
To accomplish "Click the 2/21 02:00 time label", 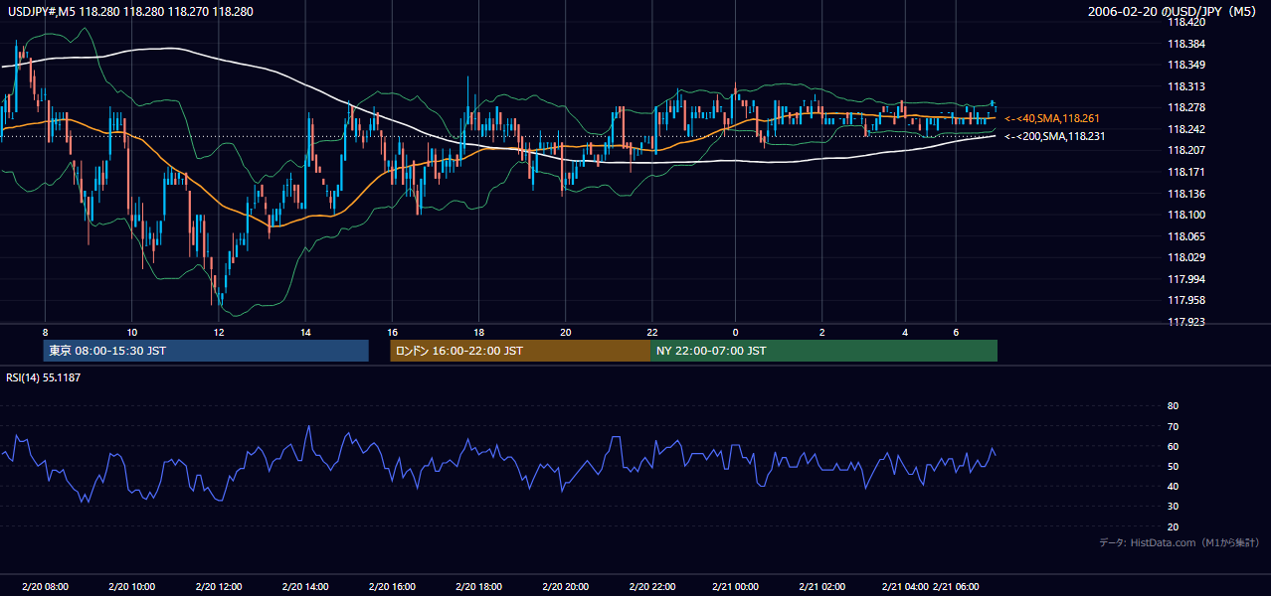I will point(822,586).
